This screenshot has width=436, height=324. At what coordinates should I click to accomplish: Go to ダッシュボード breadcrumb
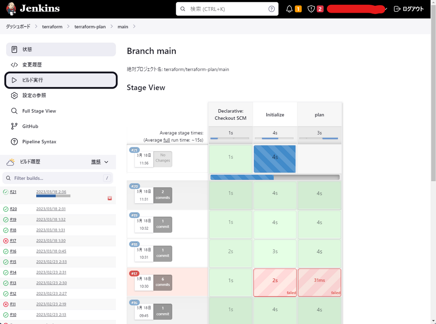tap(18, 26)
